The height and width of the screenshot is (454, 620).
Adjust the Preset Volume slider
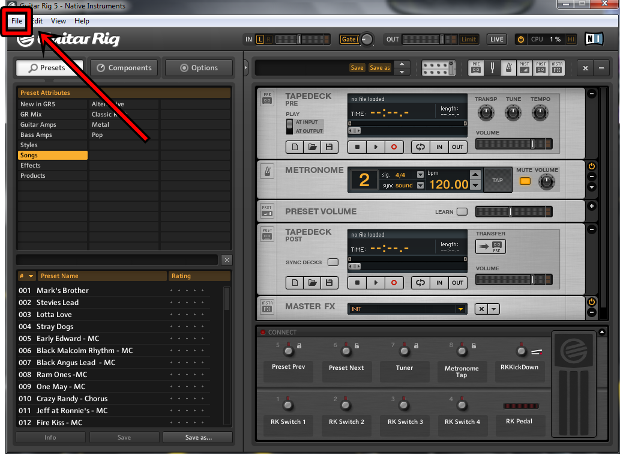pyautogui.click(x=514, y=211)
